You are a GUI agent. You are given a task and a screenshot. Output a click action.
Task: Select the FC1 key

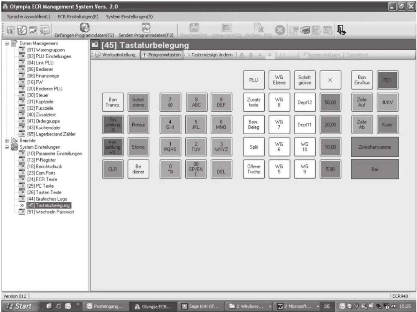coord(387,80)
